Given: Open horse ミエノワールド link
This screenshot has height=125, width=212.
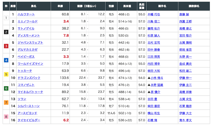Looking at the screenshot, I should [27, 21].
